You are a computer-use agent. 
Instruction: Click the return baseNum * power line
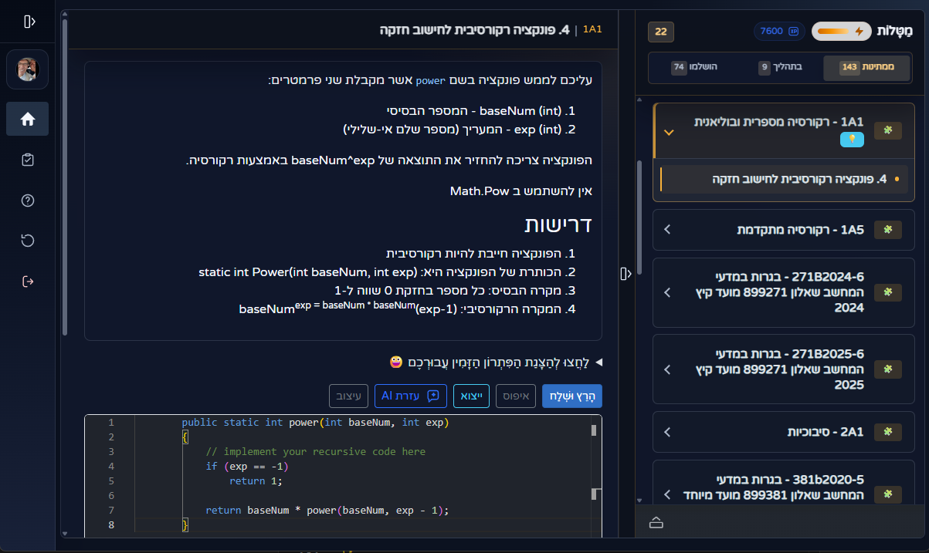tap(327, 511)
